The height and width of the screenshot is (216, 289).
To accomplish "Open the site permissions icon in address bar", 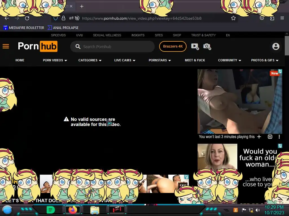I will tap(71, 18).
